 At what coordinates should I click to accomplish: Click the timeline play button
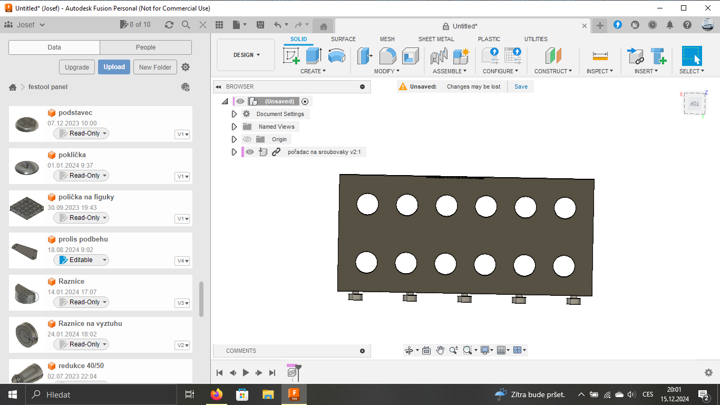point(246,373)
